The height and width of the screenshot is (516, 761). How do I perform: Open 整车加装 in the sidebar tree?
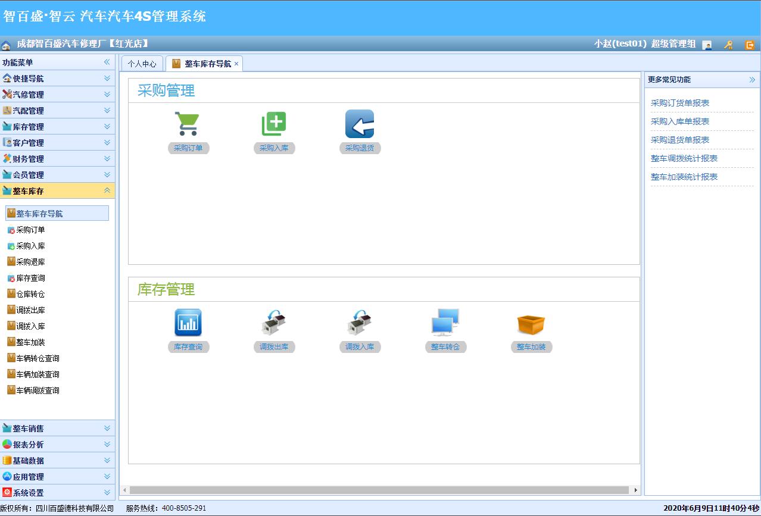coord(30,342)
